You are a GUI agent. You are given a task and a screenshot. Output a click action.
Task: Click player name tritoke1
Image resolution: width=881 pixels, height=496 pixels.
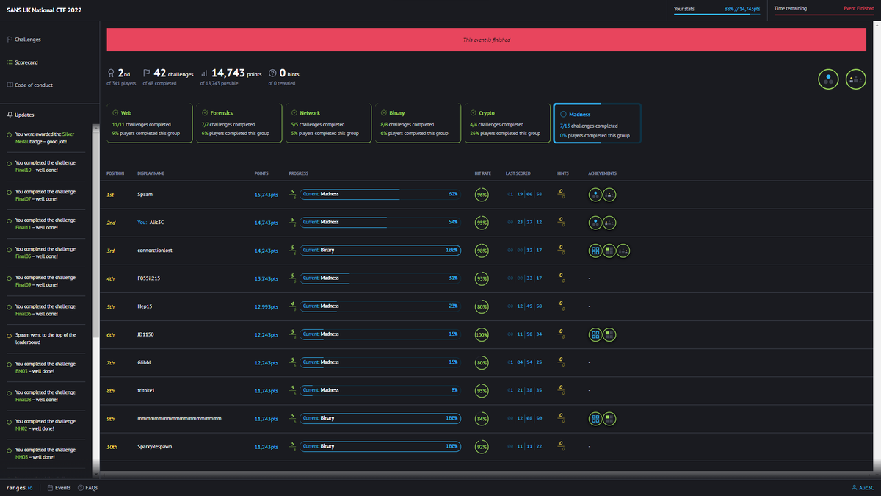click(x=146, y=390)
